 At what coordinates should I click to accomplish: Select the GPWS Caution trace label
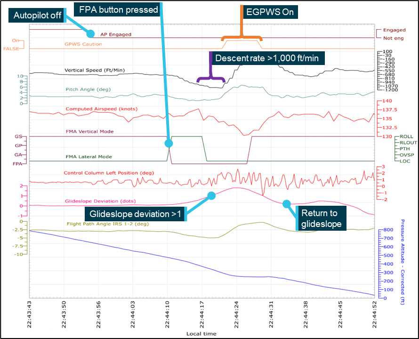pos(83,44)
